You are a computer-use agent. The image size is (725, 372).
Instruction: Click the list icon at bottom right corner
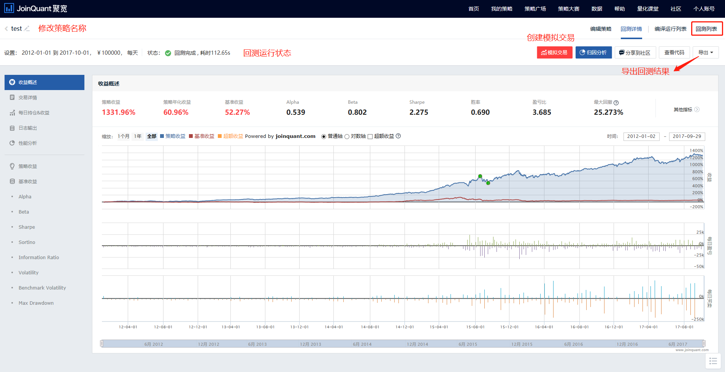tap(713, 361)
